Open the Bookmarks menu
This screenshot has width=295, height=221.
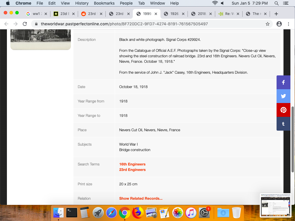(104, 3)
